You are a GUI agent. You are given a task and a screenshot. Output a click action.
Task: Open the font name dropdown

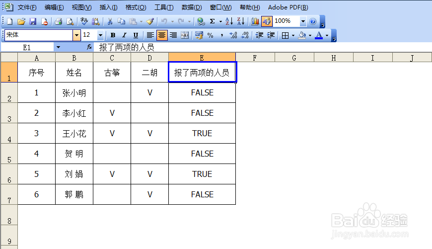pos(76,35)
